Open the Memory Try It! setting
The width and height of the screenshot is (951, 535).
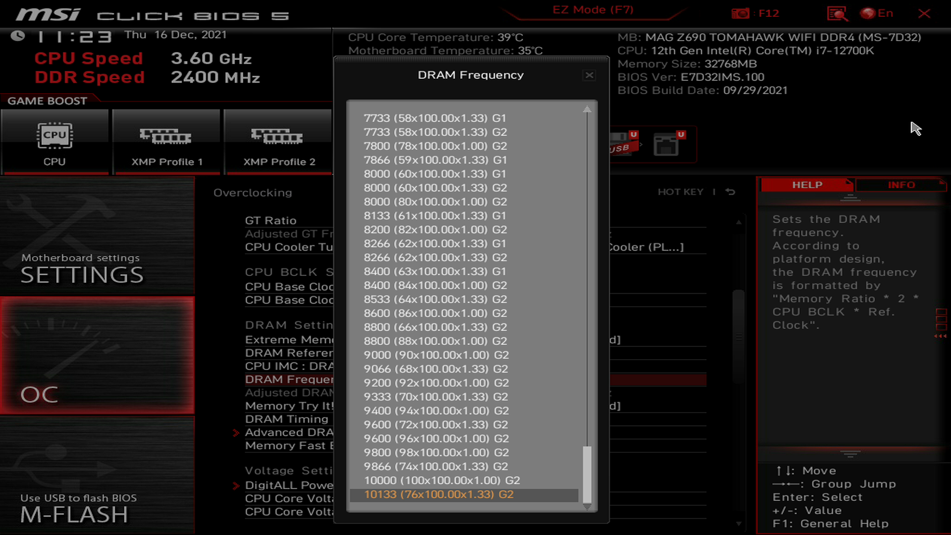pos(289,406)
